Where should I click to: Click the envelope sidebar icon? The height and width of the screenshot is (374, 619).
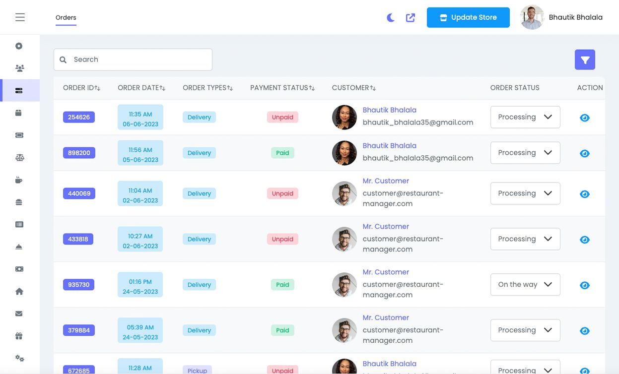[x=19, y=314]
